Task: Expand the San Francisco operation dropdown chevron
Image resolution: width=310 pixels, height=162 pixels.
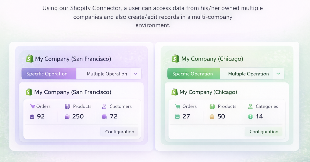Action: 136,74
